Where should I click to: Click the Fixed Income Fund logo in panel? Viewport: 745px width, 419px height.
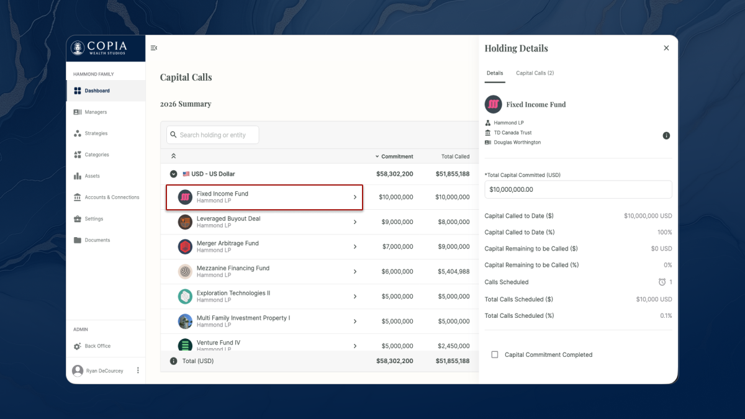(493, 104)
